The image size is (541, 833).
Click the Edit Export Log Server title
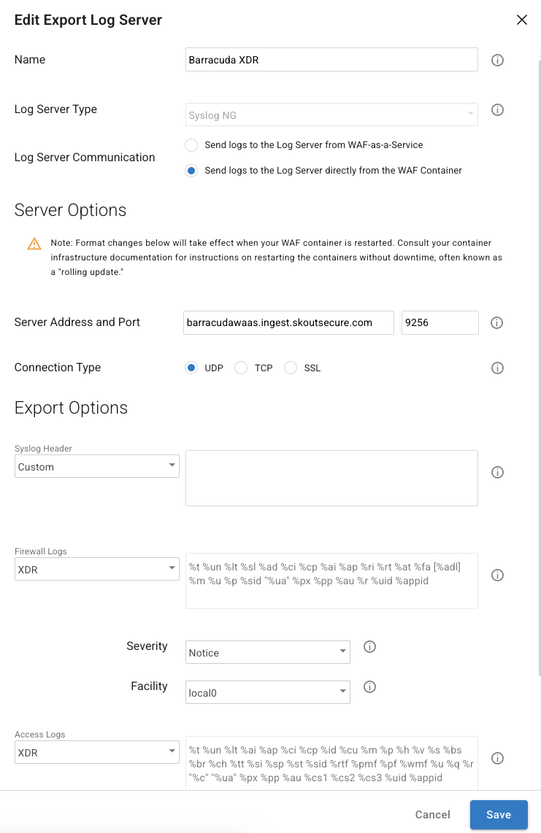pyautogui.click(x=88, y=20)
